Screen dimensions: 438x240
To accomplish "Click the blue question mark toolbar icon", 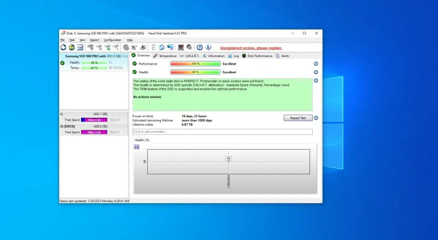I will [200, 48].
